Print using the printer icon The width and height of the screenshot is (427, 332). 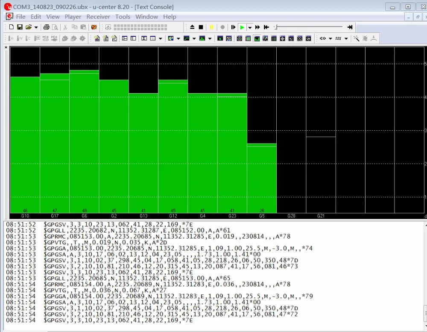(47, 27)
